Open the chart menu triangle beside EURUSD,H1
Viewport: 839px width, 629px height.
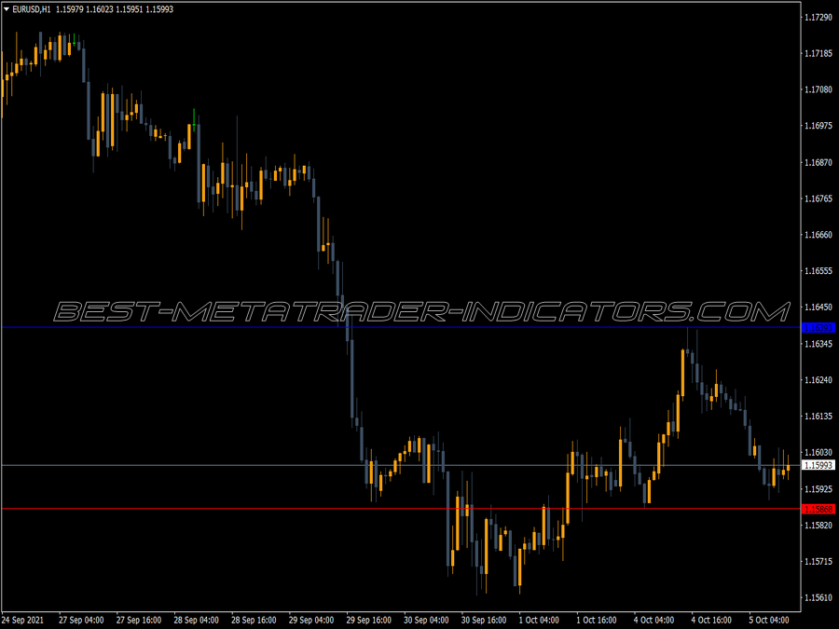click(7, 9)
